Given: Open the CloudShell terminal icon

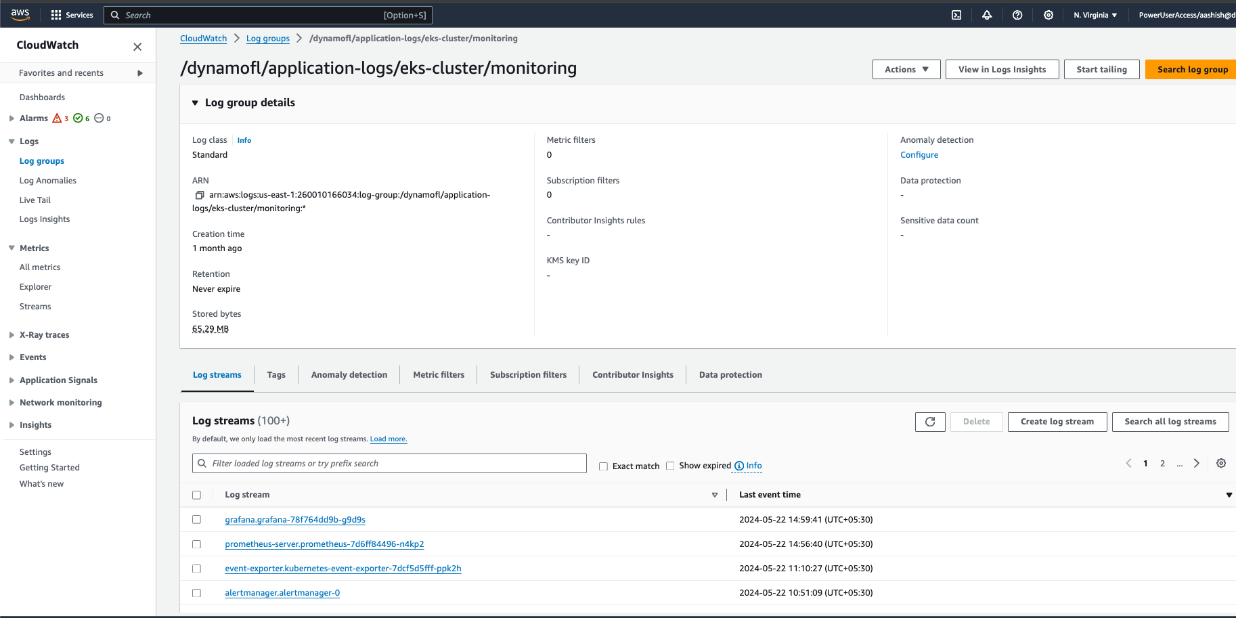Looking at the screenshot, I should pyautogui.click(x=956, y=15).
